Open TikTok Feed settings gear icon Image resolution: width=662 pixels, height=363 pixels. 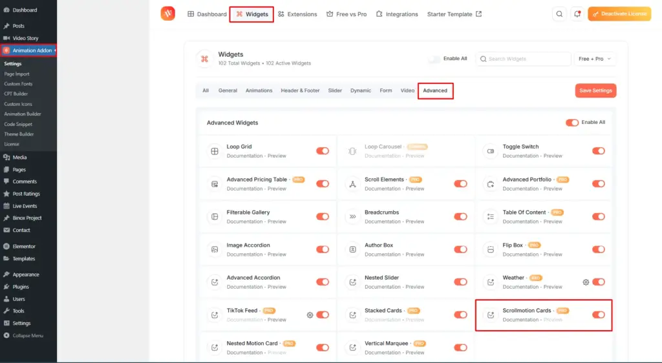point(310,315)
